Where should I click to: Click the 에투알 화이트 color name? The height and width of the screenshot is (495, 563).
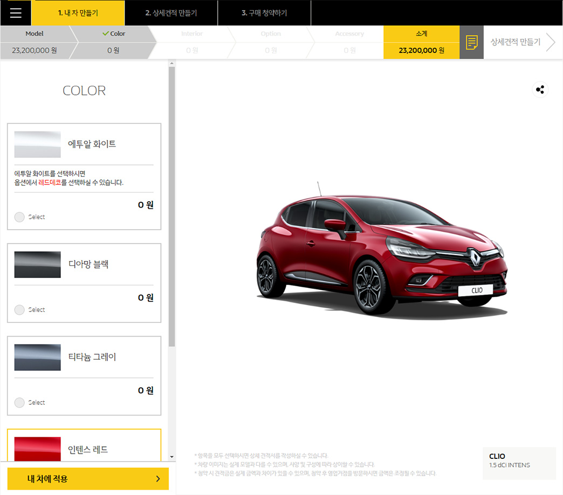[x=92, y=144]
